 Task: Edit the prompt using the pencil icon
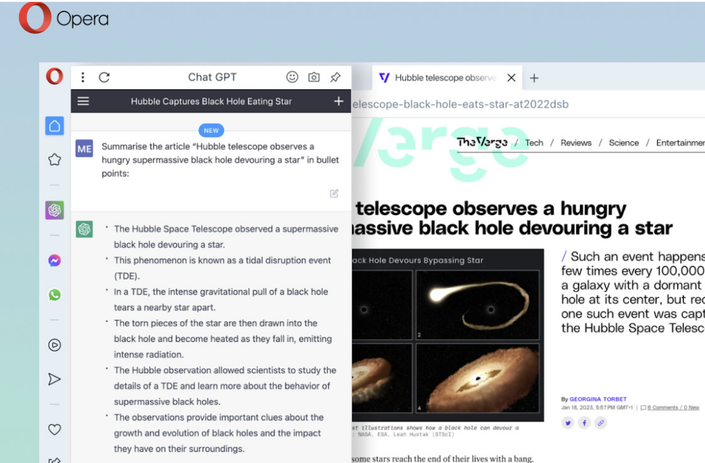(x=334, y=193)
